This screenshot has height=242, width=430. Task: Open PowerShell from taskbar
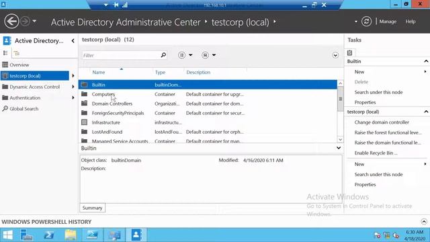[48, 235]
